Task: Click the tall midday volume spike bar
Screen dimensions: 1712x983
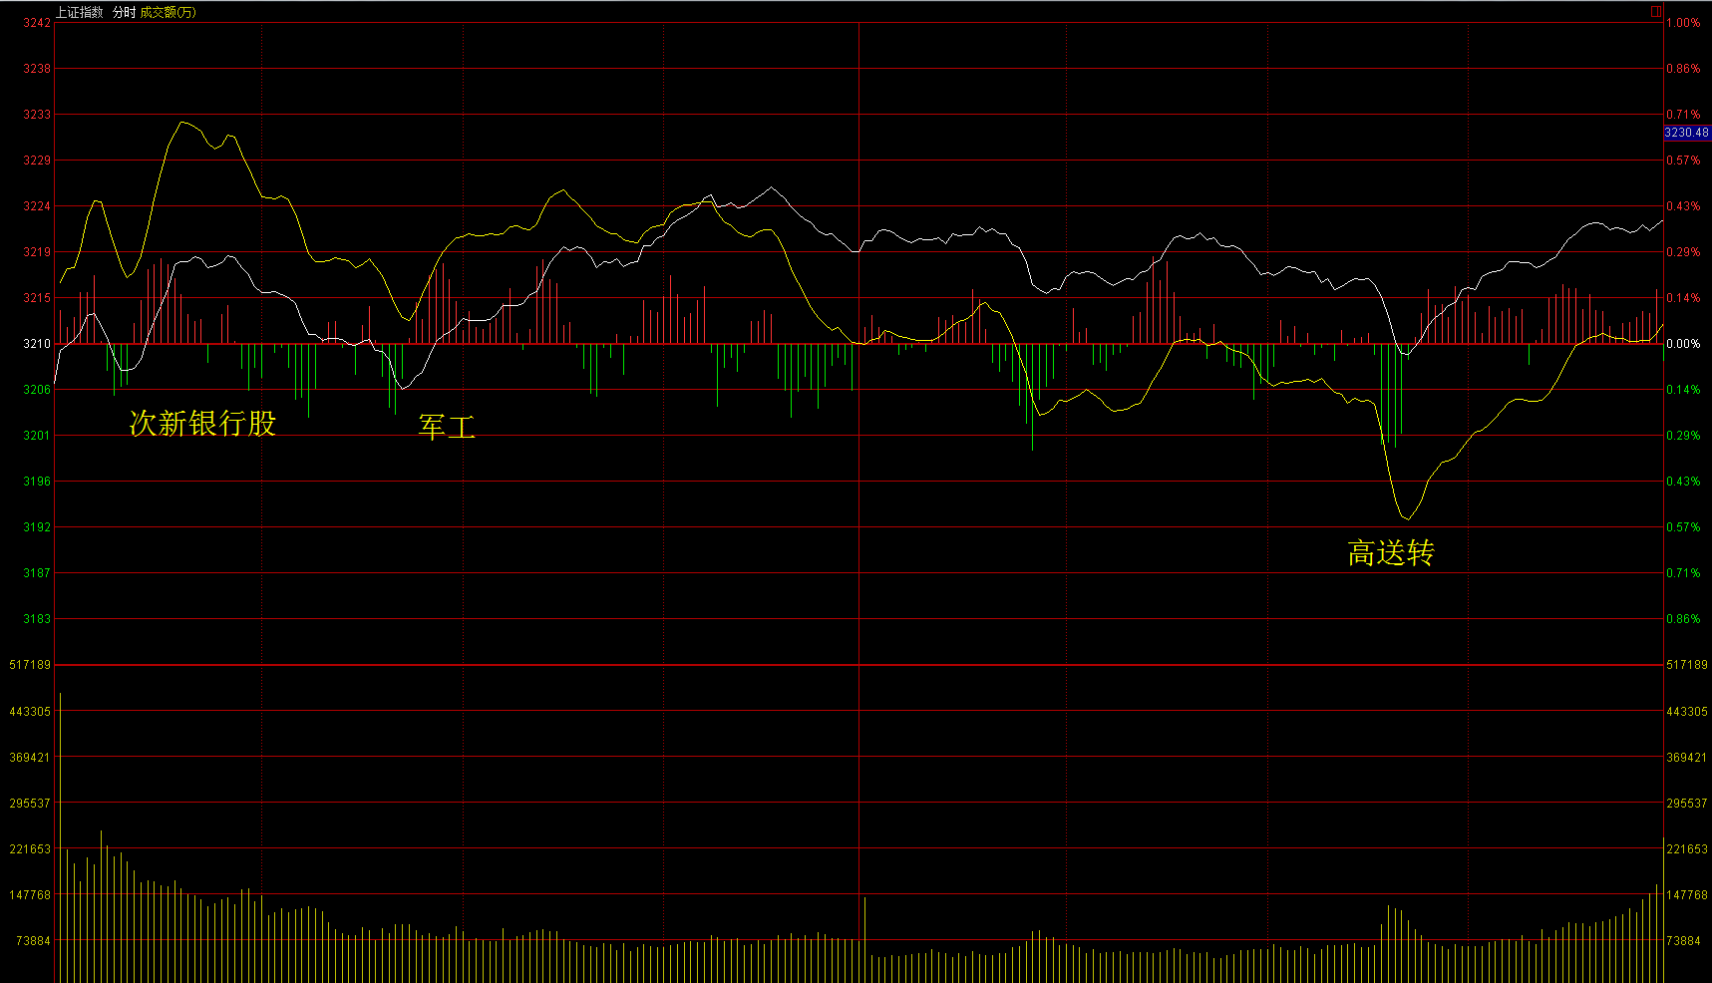Action: coord(864,937)
